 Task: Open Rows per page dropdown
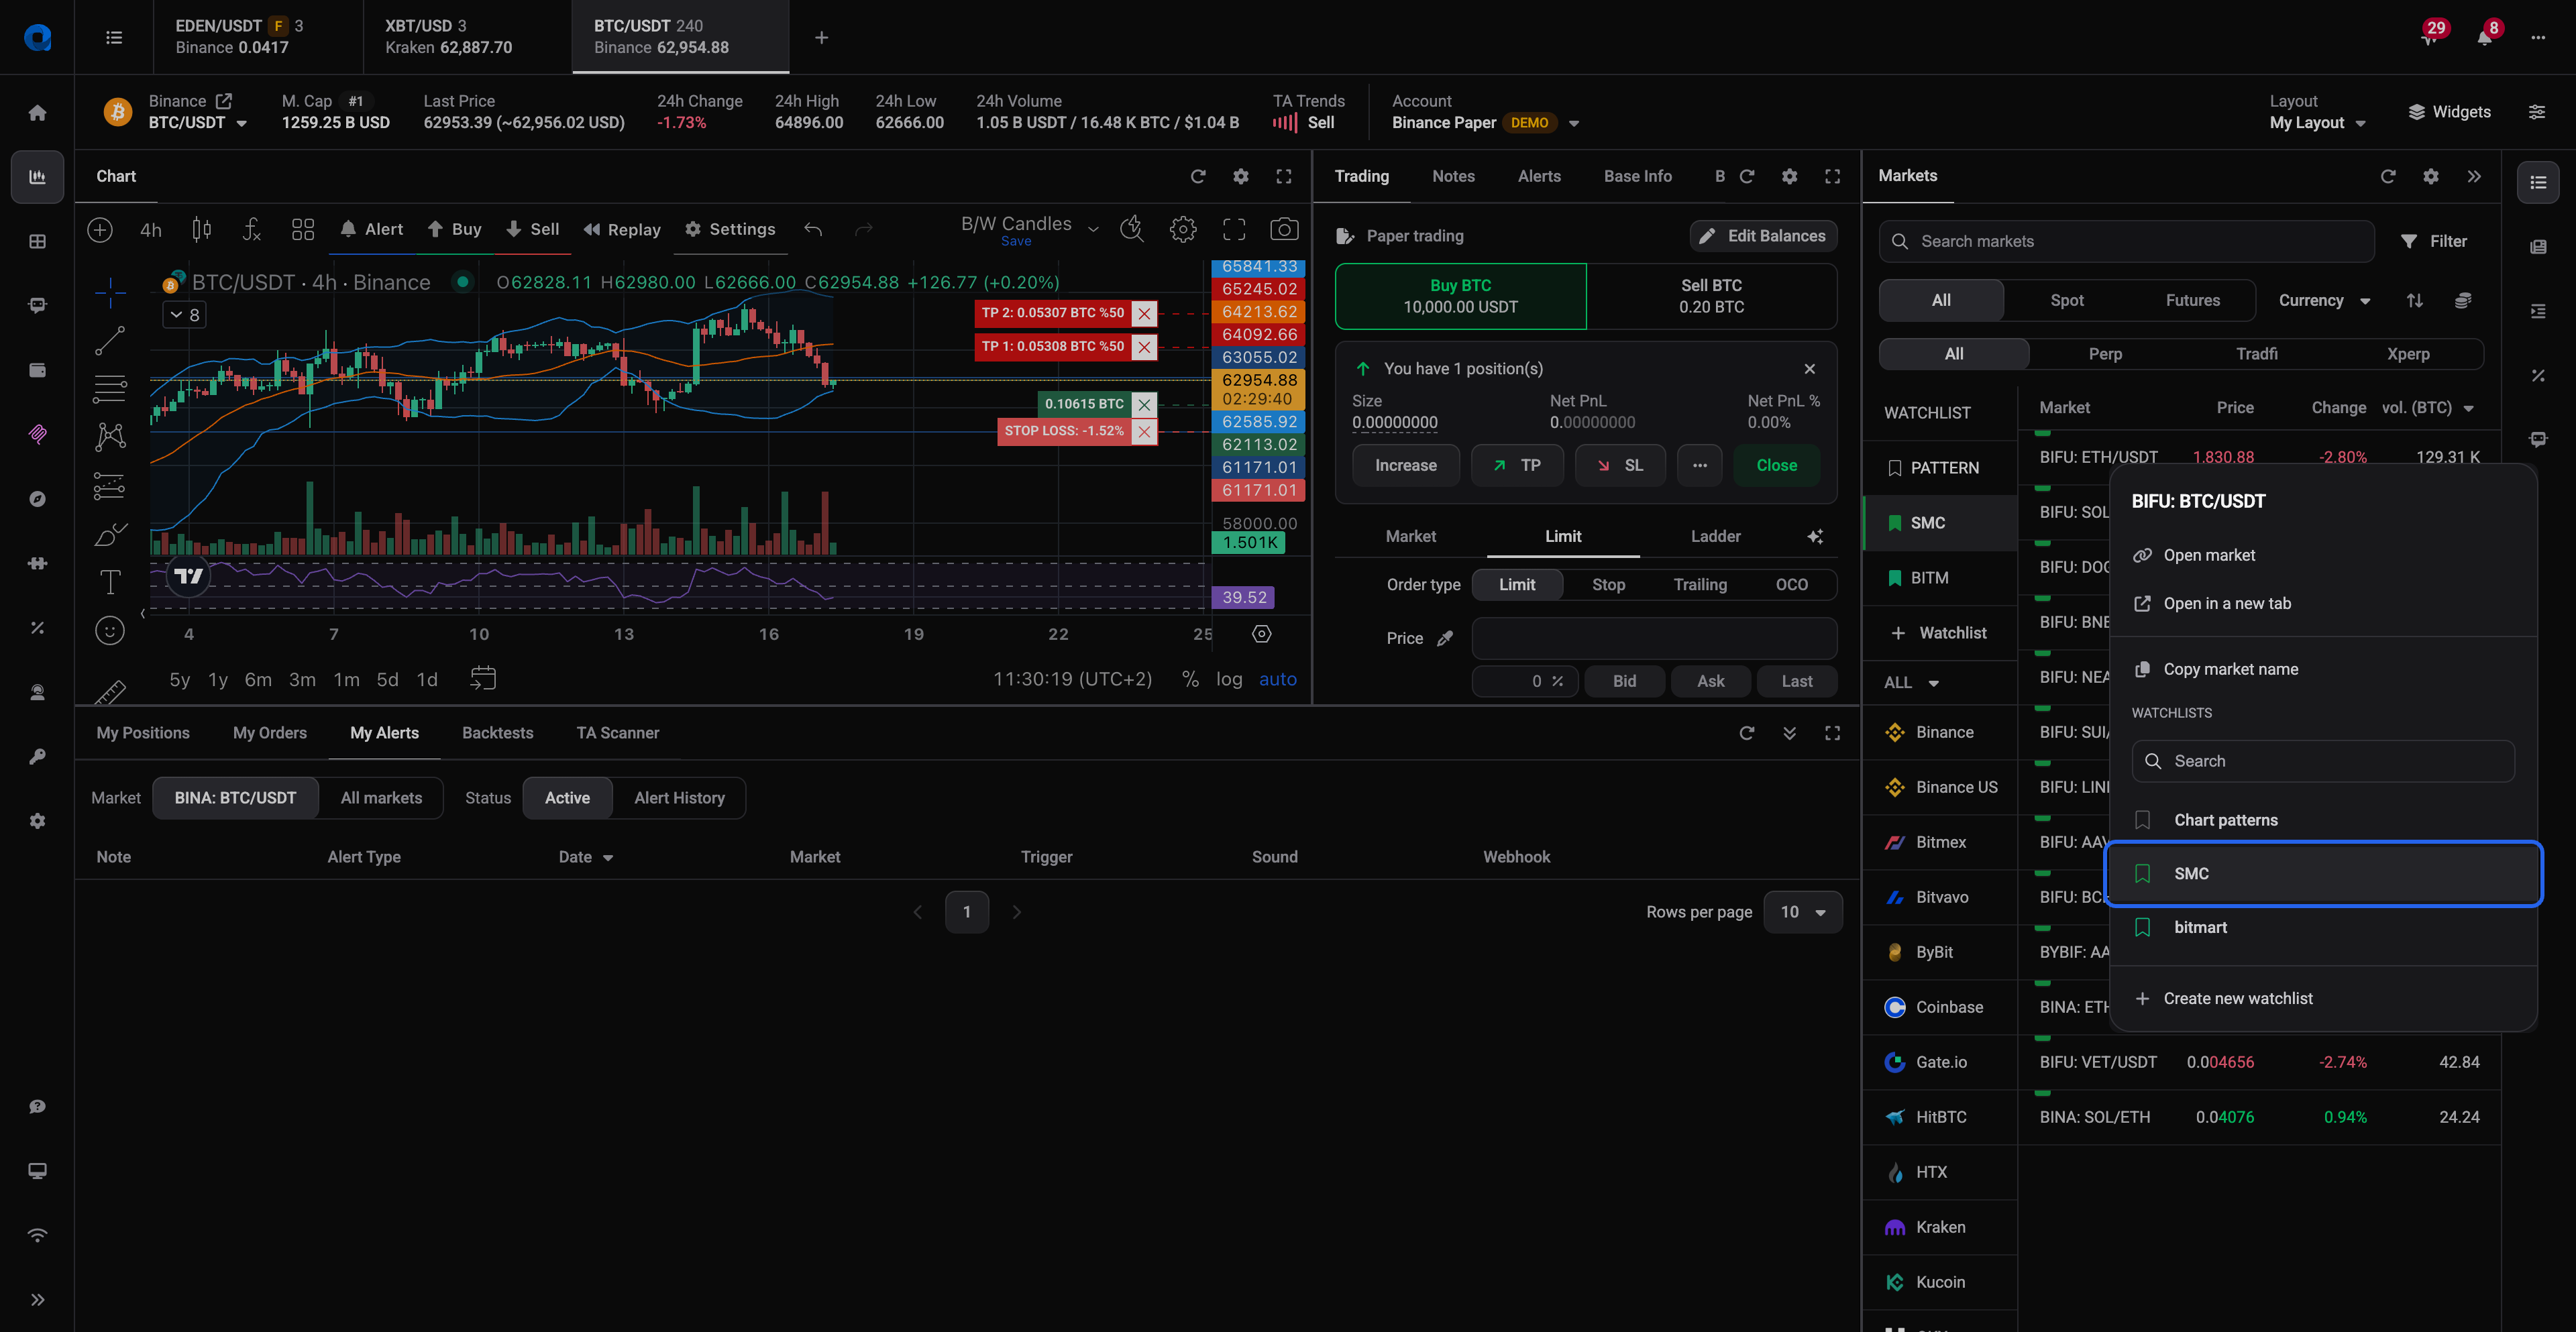click(x=1803, y=912)
